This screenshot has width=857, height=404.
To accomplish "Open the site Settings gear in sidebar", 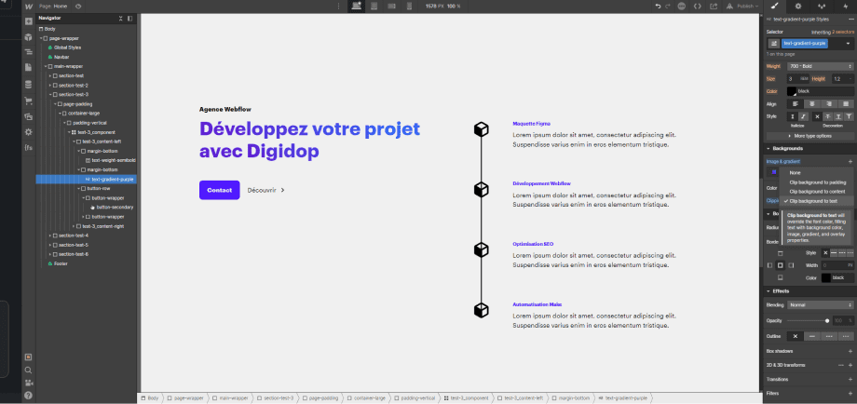I will (x=29, y=132).
